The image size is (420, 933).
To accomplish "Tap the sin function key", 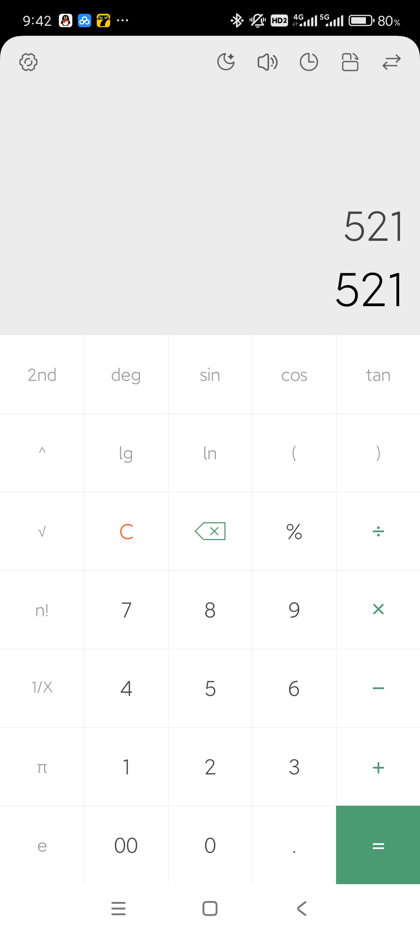I will (210, 375).
